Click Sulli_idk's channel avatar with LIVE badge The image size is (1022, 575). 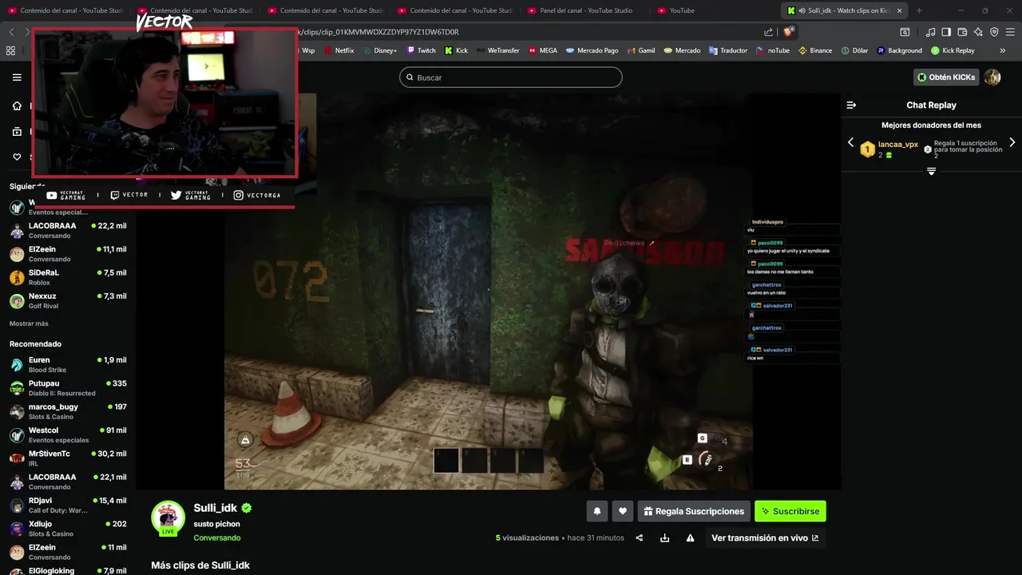(168, 518)
